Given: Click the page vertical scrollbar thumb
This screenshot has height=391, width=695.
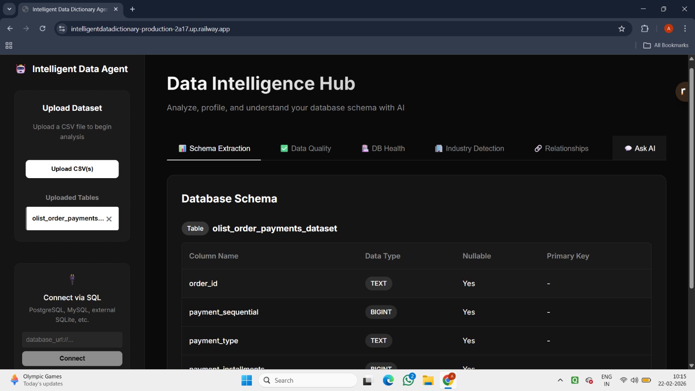Looking at the screenshot, I should [x=692, y=178].
